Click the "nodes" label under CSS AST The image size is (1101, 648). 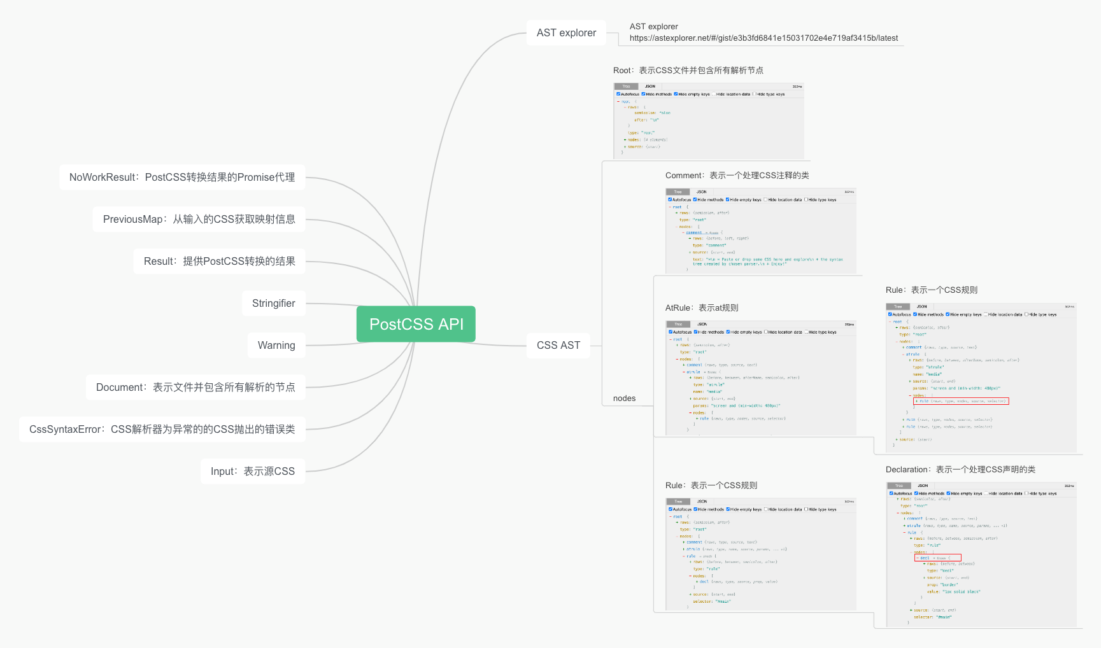click(624, 398)
